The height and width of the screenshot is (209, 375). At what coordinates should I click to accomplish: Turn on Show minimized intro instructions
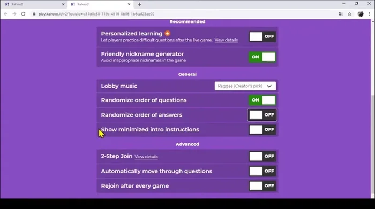262,130
